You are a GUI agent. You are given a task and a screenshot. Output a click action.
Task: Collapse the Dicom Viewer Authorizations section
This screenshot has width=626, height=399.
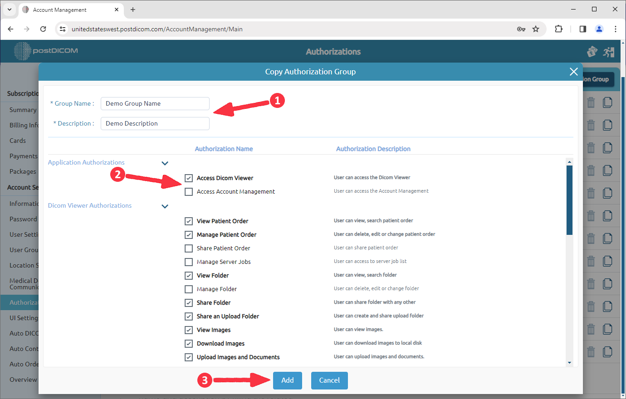point(165,206)
